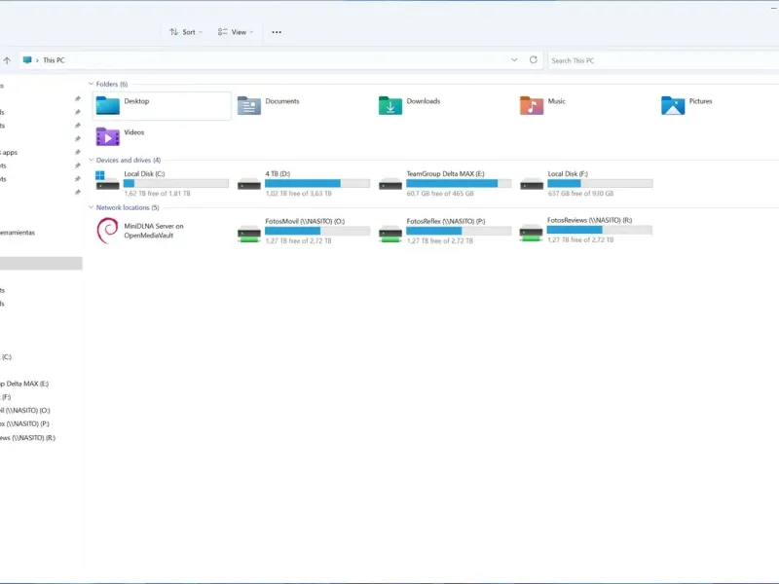This screenshot has width=779, height=584.
Task: Select the (C:) drive sidebar item
Action: click(6, 356)
